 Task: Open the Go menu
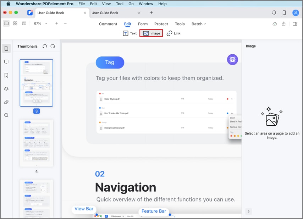[131, 4]
